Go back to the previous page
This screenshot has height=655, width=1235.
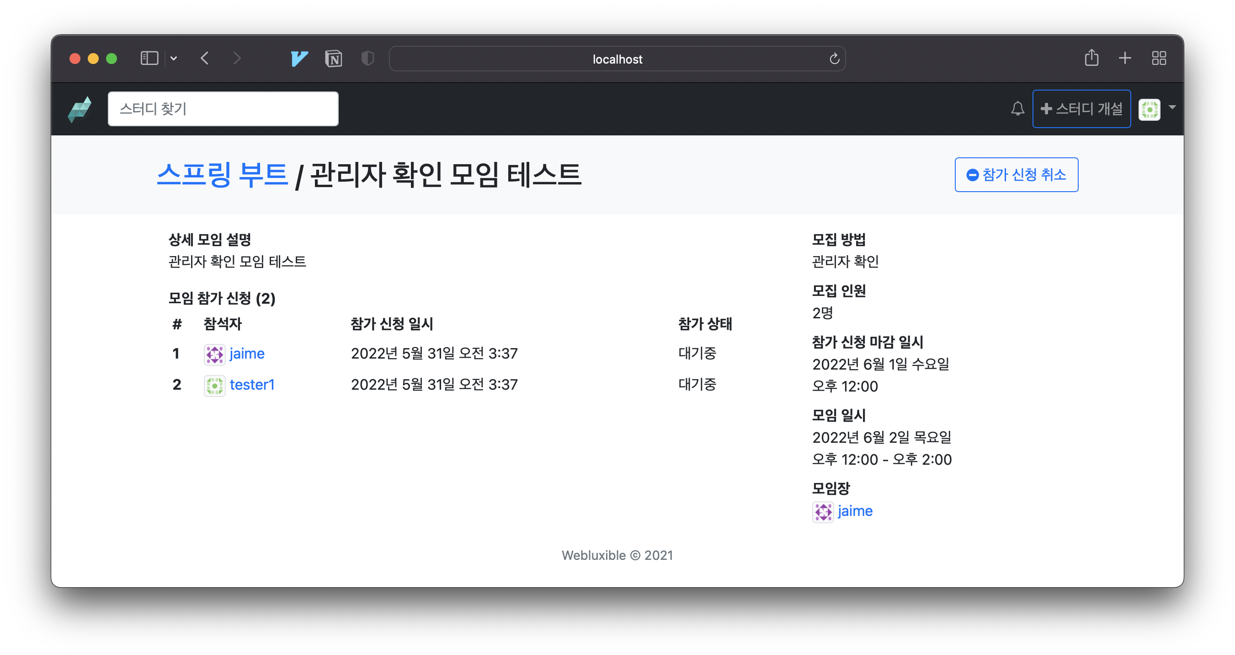click(x=205, y=59)
